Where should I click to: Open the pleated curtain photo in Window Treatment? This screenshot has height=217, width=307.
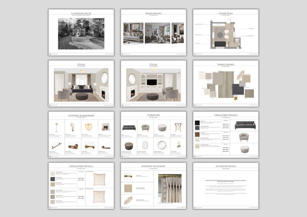pos(170,188)
